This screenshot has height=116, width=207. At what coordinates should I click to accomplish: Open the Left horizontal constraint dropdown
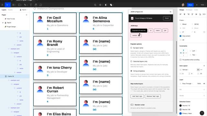point(194,51)
